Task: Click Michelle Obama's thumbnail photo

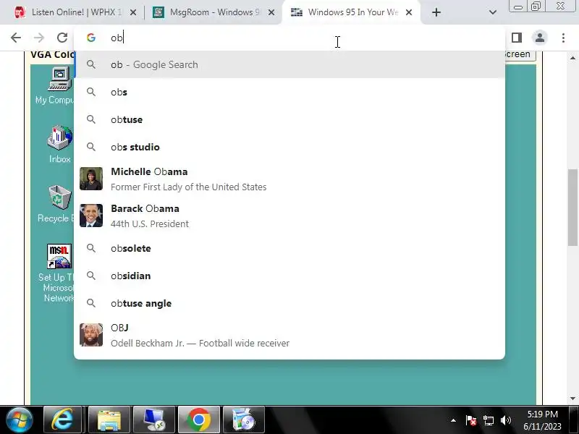Action: coord(91,179)
